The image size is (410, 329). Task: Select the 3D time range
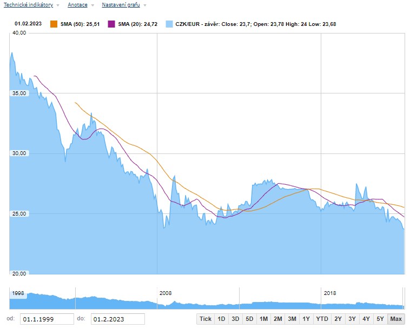(235, 319)
